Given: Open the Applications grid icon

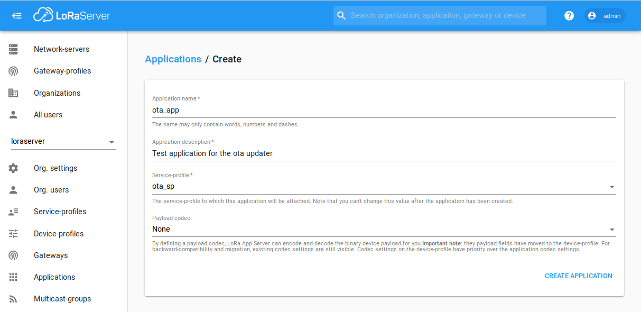Looking at the screenshot, I should pyautogui.click(x=13, y=277).
